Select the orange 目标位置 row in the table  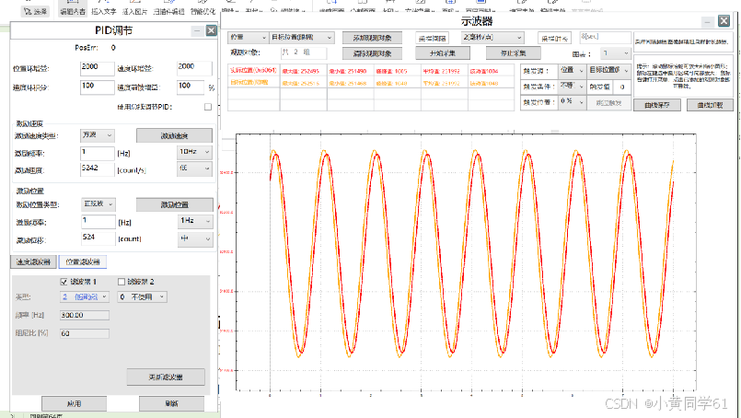tap(371, 82)
